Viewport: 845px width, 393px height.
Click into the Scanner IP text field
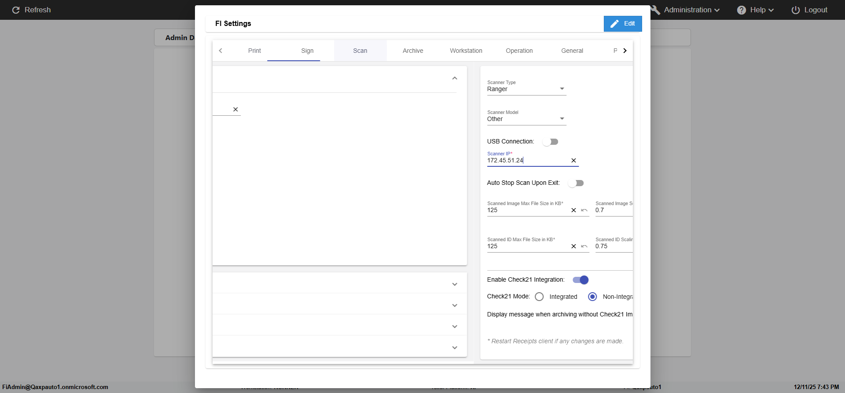point(526,161)
